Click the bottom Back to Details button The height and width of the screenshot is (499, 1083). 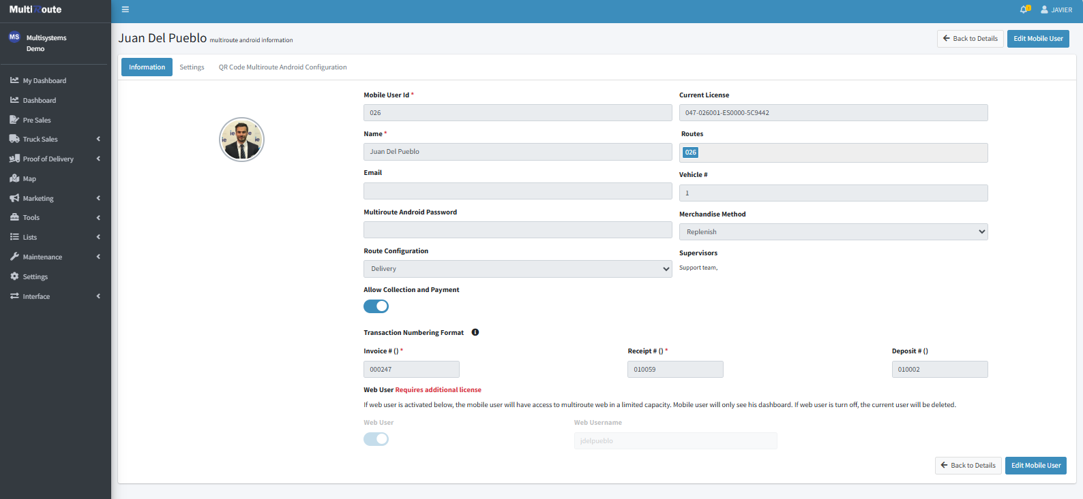(x=968, y=466)
